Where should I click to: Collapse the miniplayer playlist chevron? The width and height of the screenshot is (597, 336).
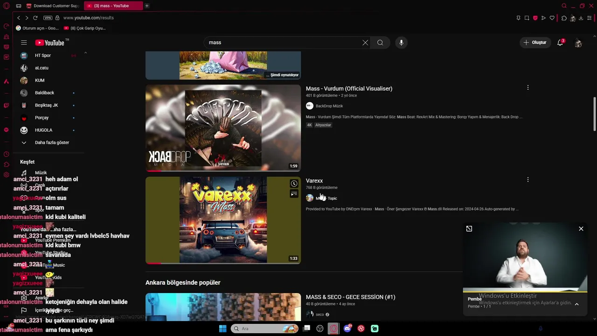click(x=576, y=304)
